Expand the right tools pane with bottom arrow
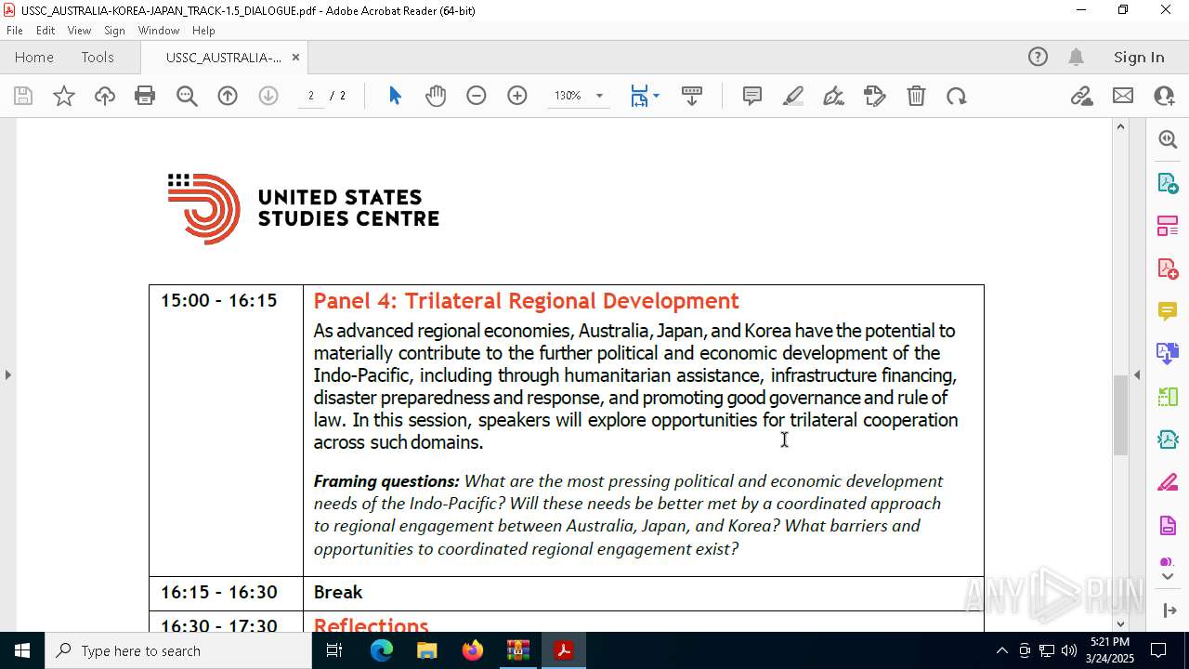 1168,610
